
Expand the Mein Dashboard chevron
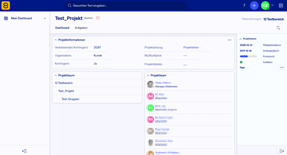pyautogui.click(x=45, y=18)
